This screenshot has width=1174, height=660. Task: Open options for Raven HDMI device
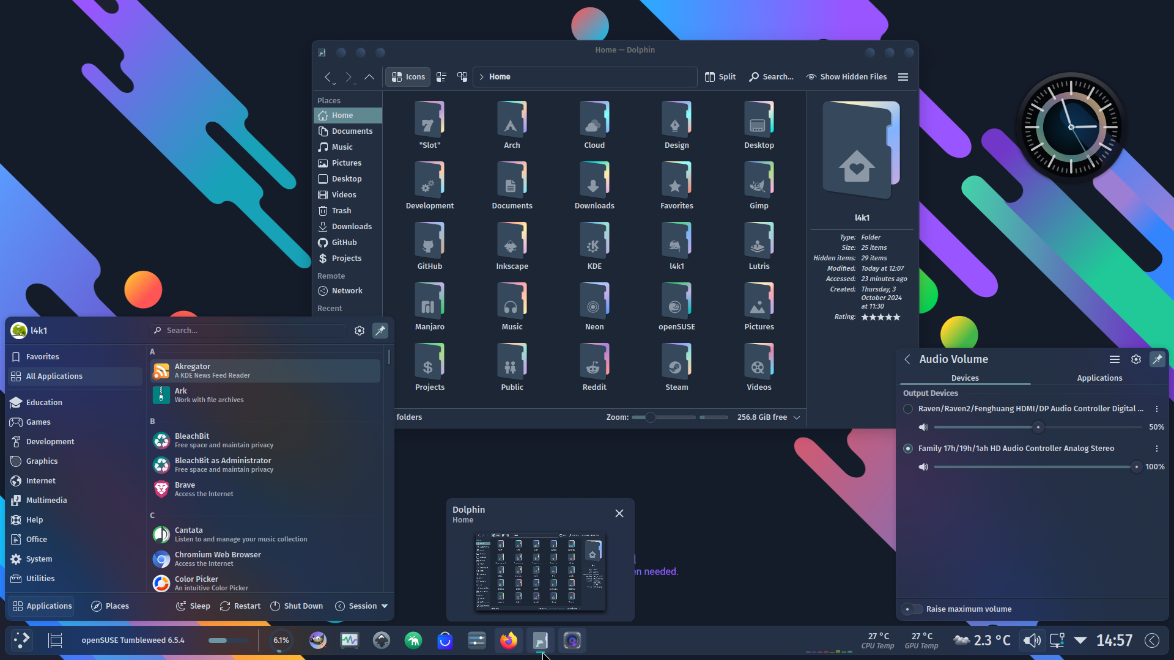pos(1157,409)
